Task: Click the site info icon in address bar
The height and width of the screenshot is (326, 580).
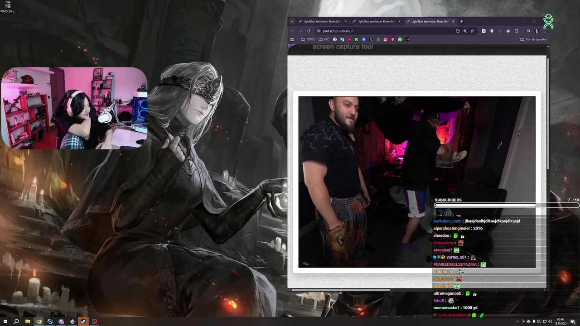Action: (319, 31)
